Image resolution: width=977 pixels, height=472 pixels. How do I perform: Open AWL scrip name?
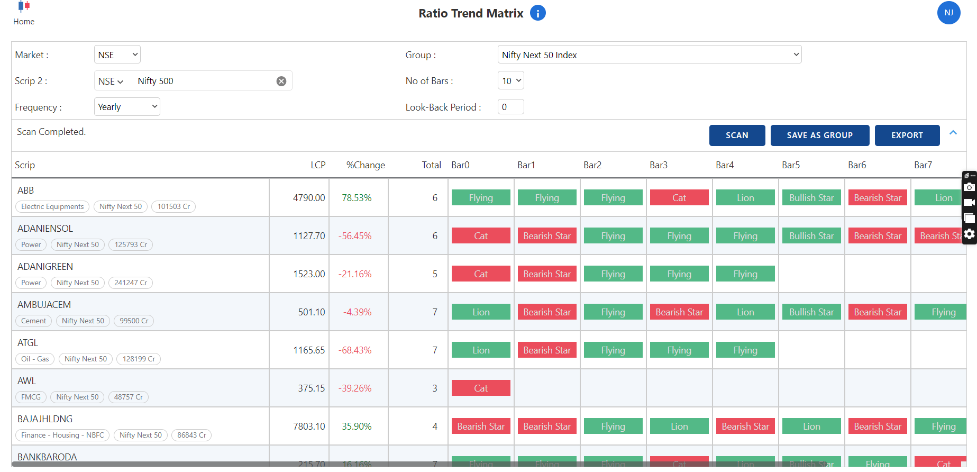click(x=26, y=381)
